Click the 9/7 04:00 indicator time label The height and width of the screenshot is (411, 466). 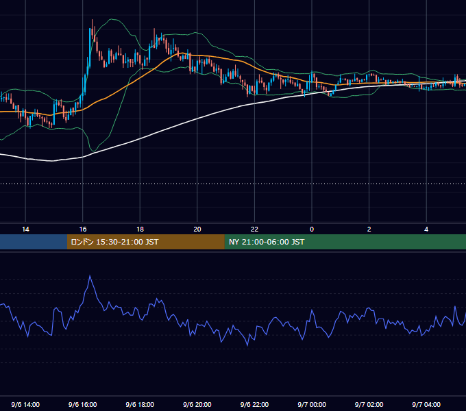click(x=426, y=404)
